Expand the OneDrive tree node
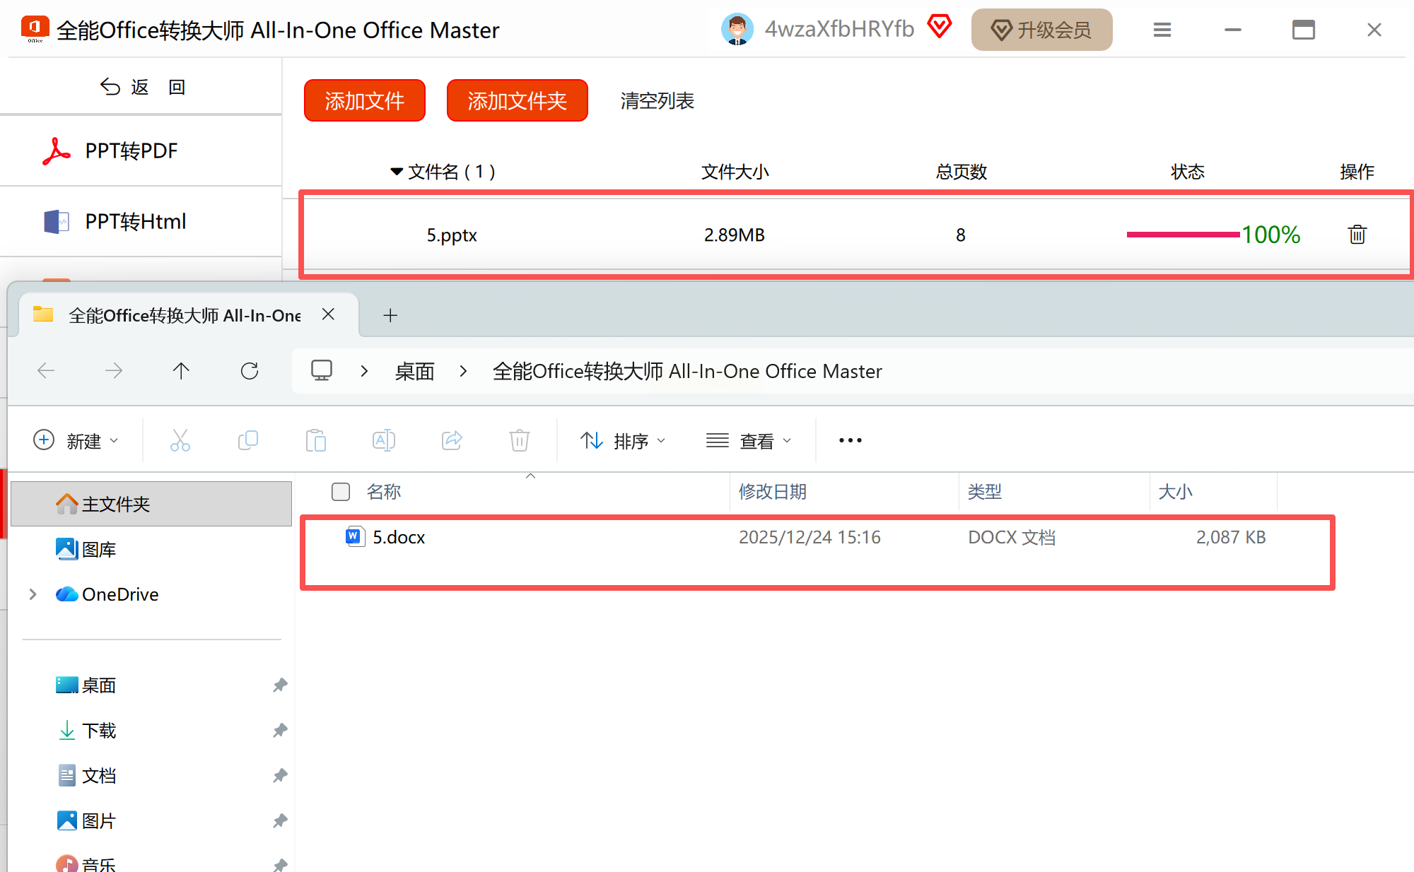 (x=33, y=594)
